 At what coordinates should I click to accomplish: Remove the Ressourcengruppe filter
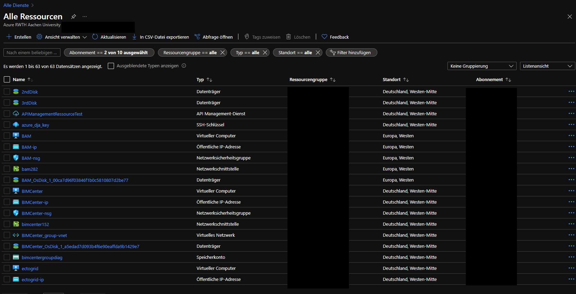[223, 52]
